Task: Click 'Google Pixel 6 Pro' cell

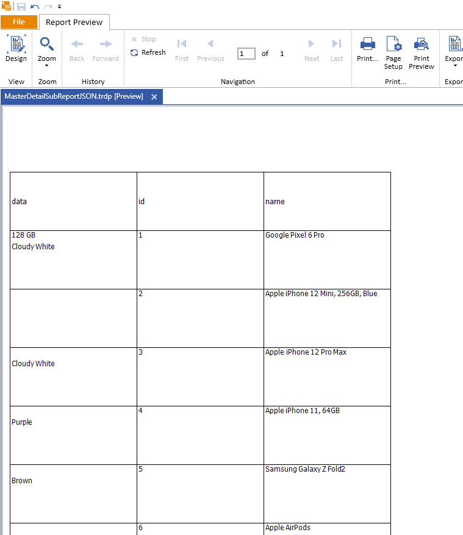Action: (x=328, y=260)
